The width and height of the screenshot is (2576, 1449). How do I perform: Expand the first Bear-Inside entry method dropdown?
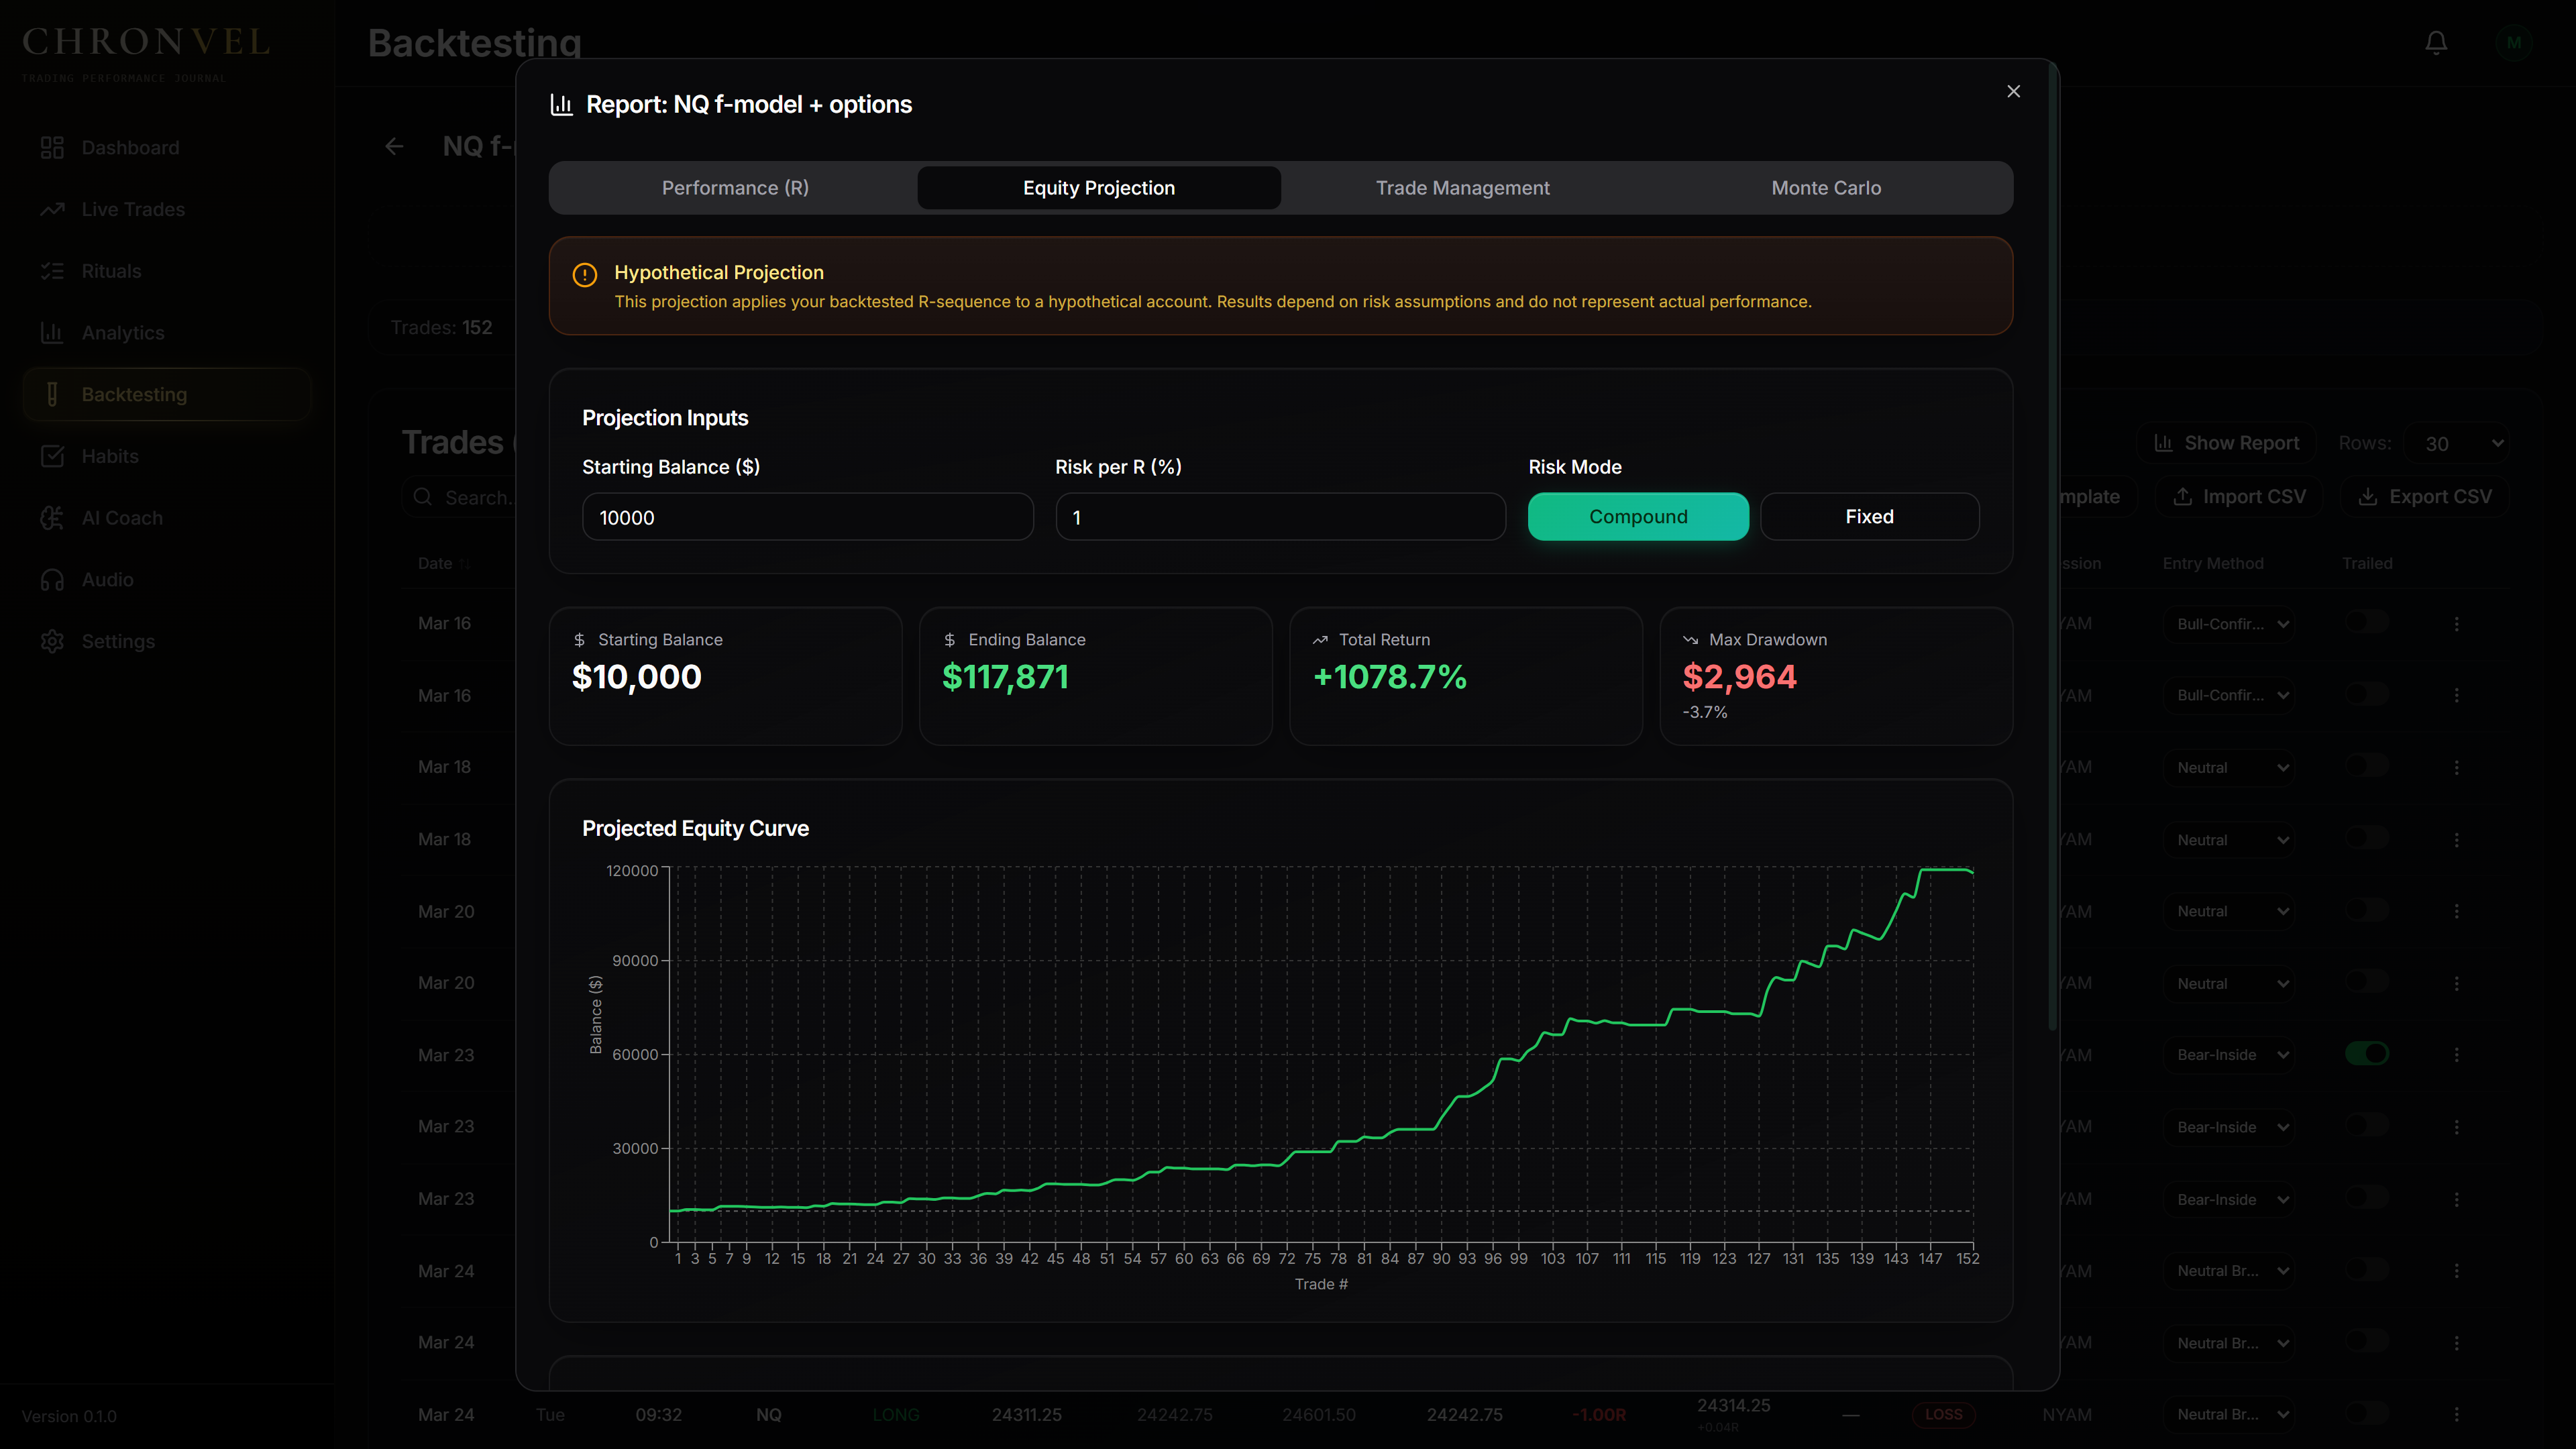tap(2229, 1055)
